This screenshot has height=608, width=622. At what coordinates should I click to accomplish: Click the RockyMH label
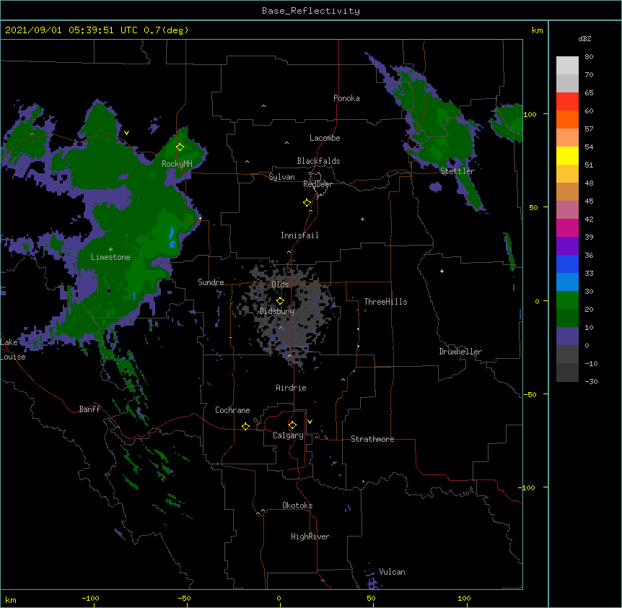(x=177, y=164)
